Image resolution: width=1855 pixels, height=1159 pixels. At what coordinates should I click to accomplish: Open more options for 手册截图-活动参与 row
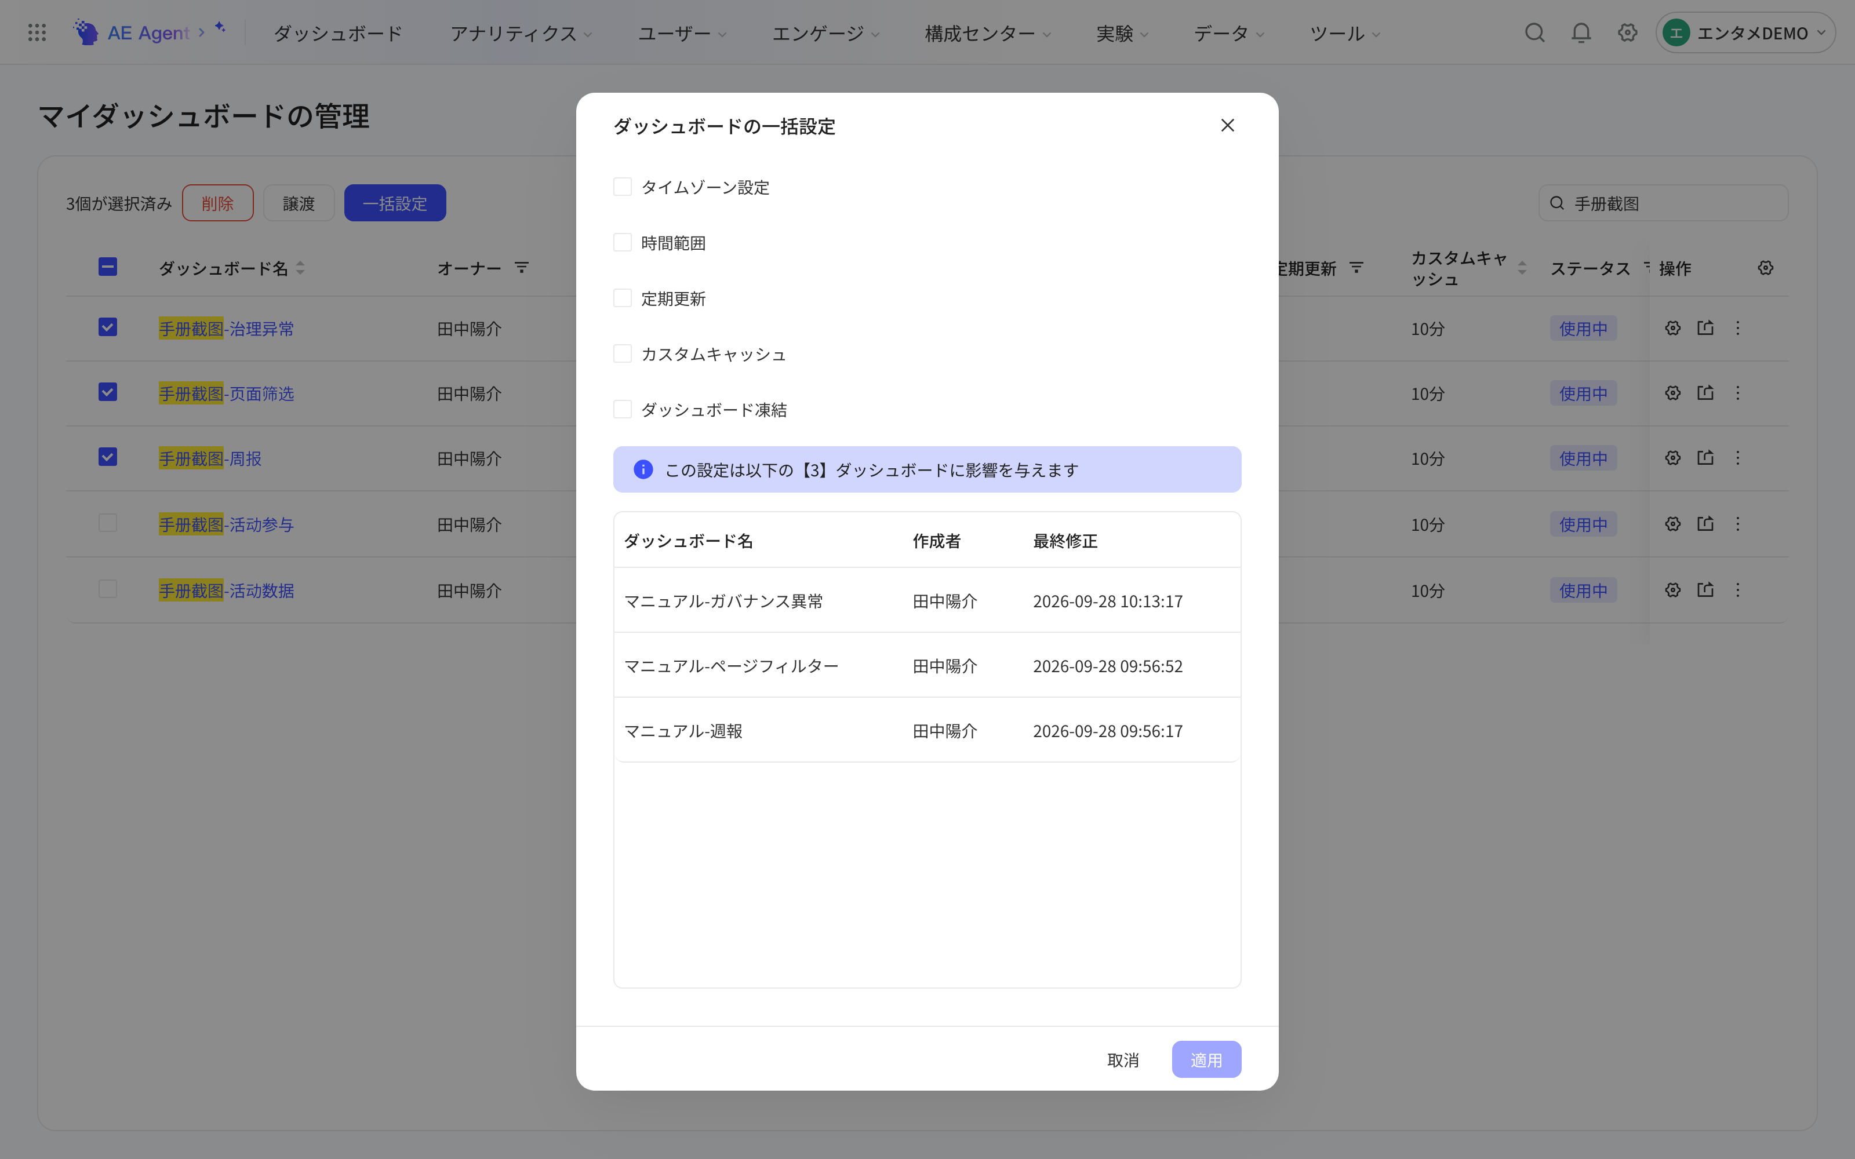click(x=1738, y=523)
